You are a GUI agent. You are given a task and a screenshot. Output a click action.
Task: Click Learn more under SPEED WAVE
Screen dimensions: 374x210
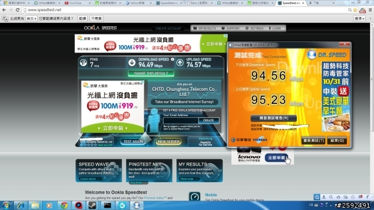(89, 179)
